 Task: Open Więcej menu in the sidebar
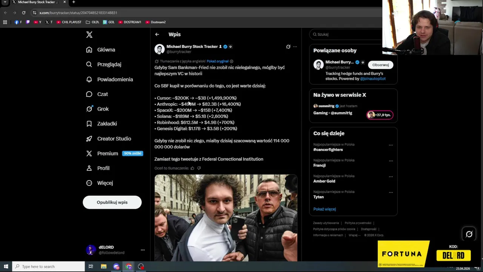coord(99,183)
